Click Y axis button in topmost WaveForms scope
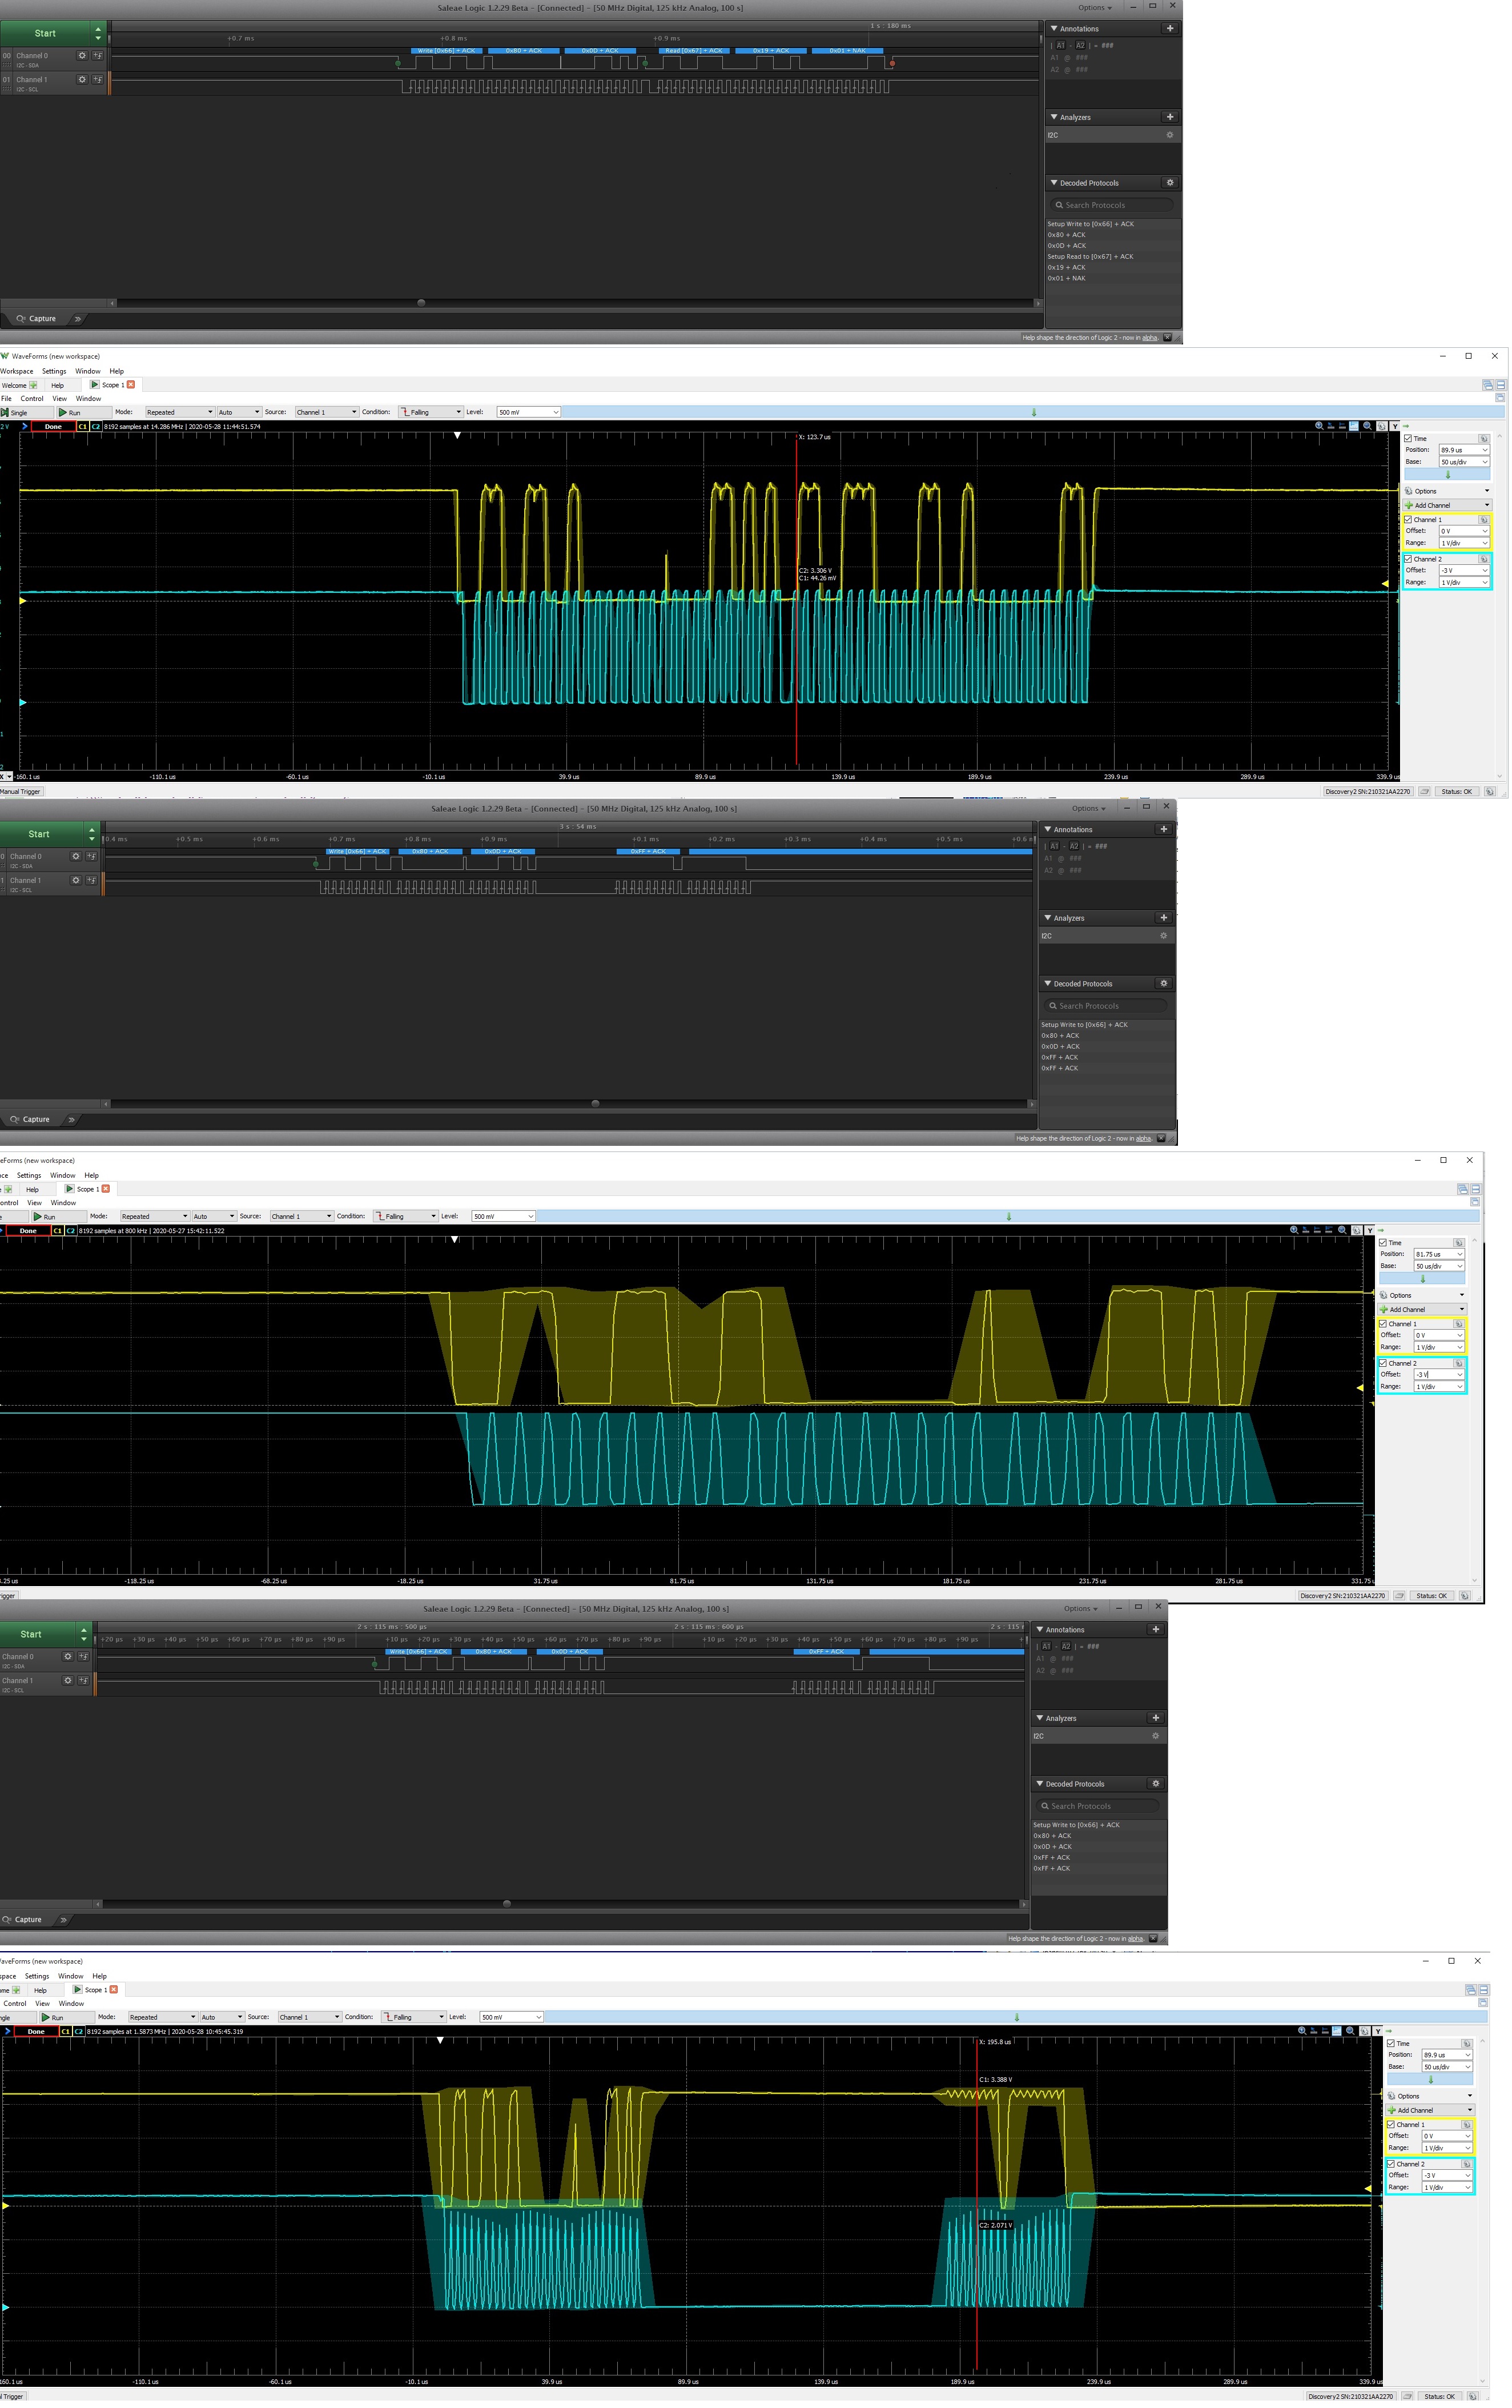Image resolution: width=1512 pixels, height=2408 pixels. 1395,426
